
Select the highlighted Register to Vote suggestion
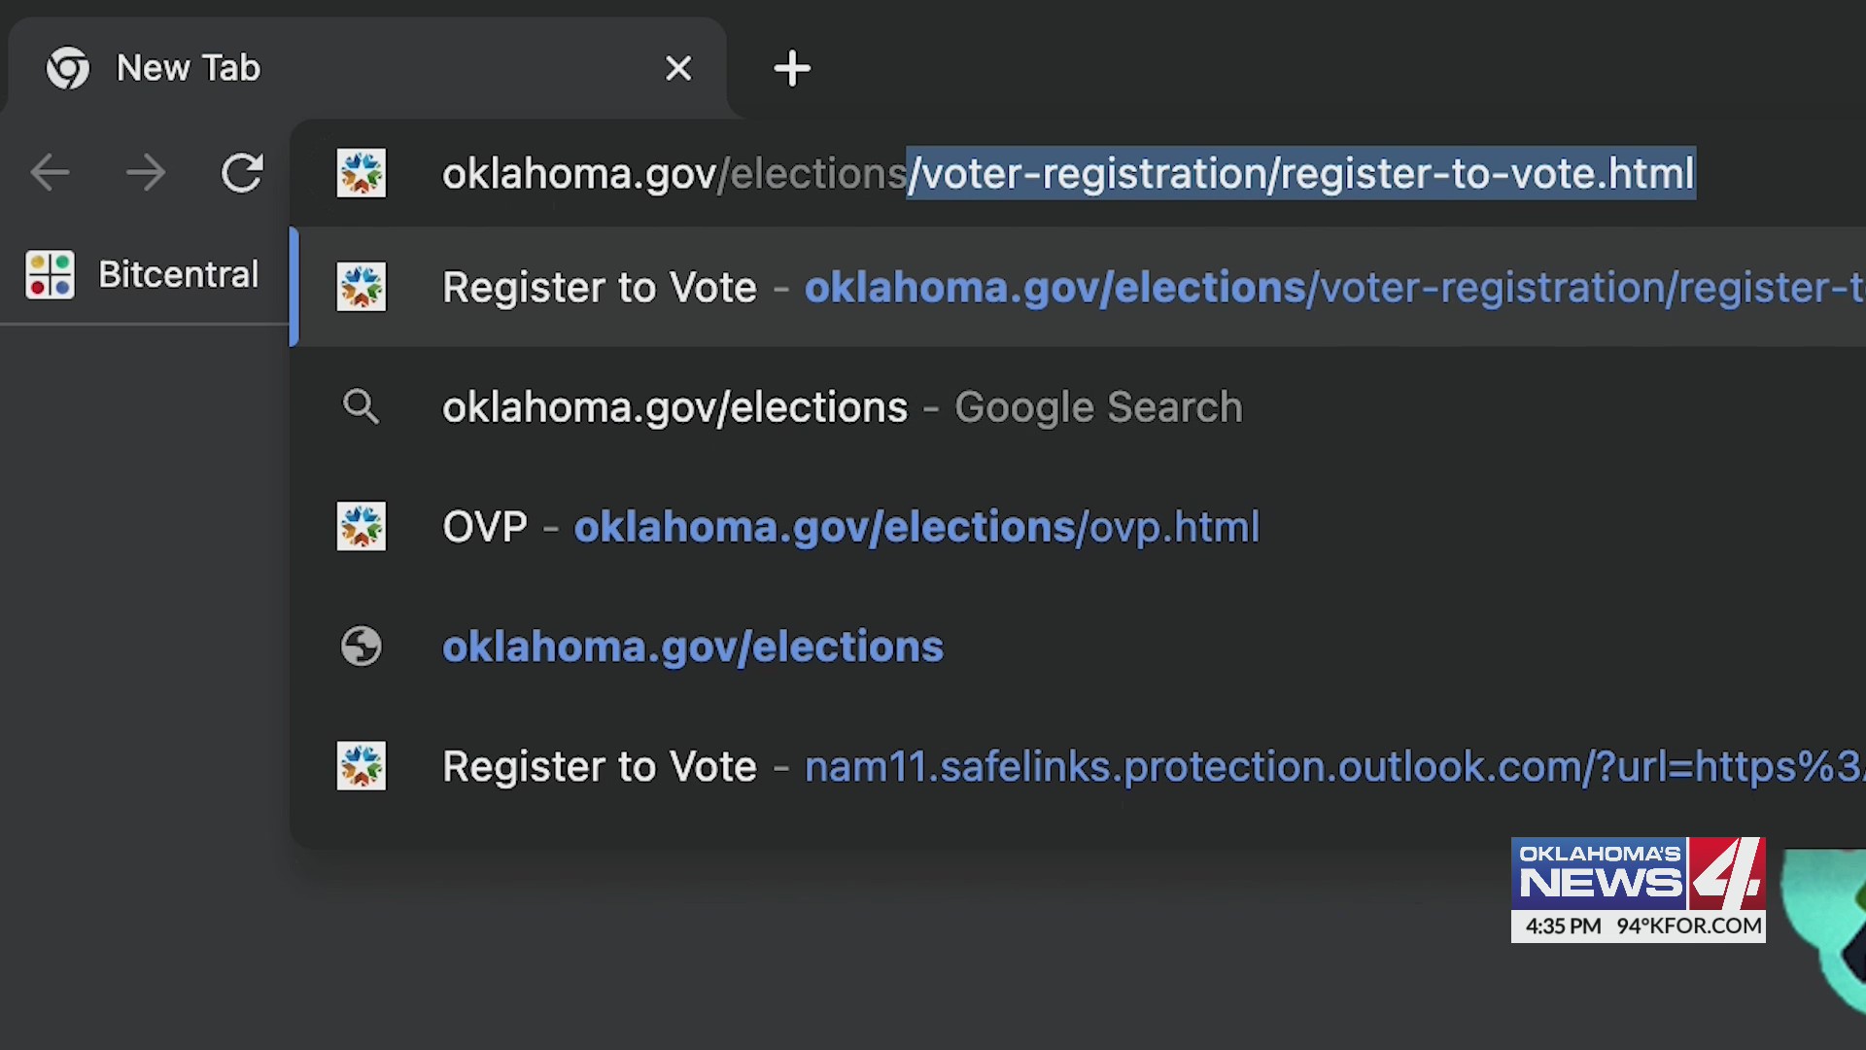tap(875, 287)
